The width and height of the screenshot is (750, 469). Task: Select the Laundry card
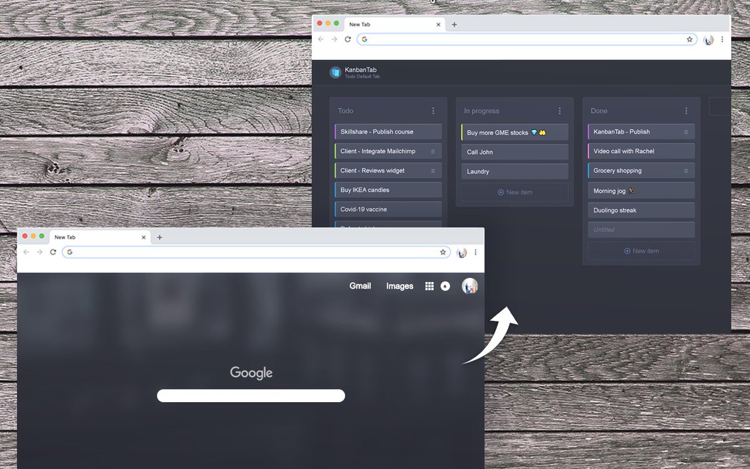(x=514, y=171)
